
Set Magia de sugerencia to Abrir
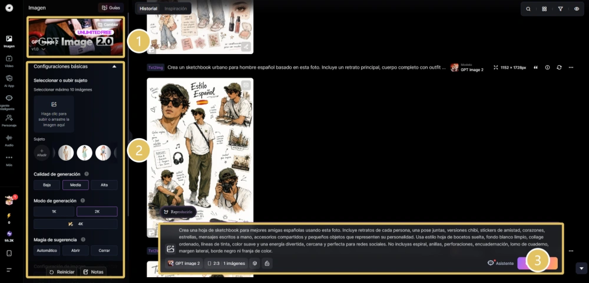tap(75, 251)
